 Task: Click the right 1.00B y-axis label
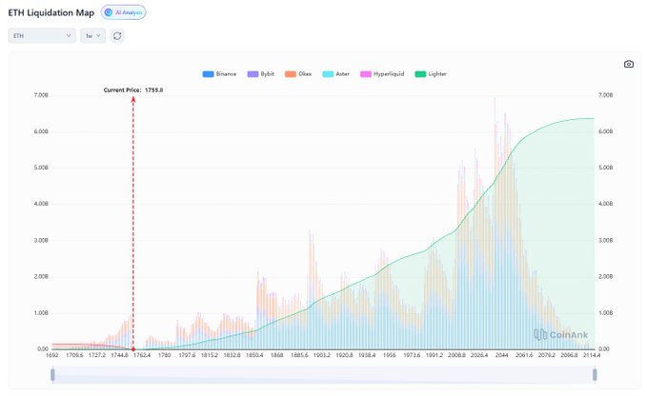605,313
